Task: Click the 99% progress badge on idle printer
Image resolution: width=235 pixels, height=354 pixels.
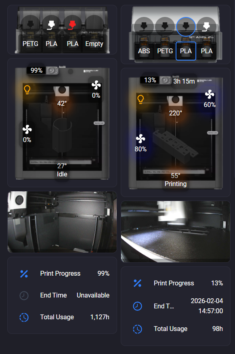Action: pyautogui.click(x=37, y=71)
